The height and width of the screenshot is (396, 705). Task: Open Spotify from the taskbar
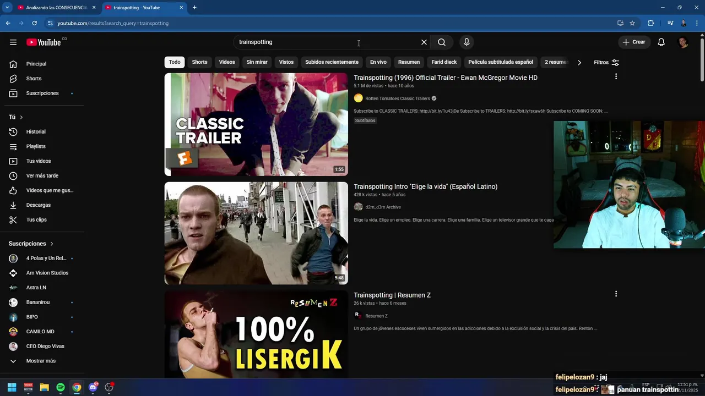pos(61,387)
